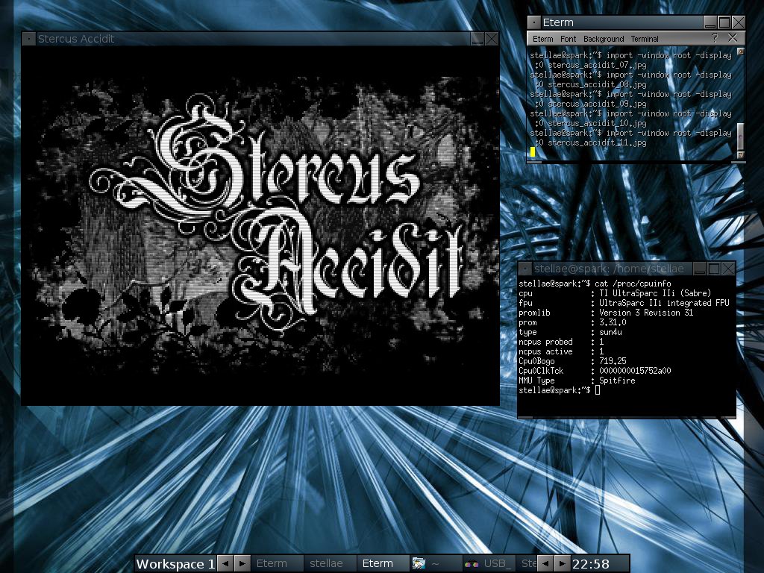Screen dimensions: 764x573
Task: Open window menu button on stellae@spark terminal
Action: click(x=525, y=269)
